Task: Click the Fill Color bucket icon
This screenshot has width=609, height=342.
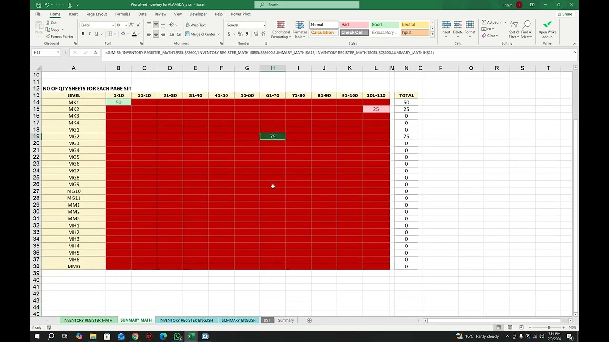Action: pyautogui.click(x=123, y=34)
